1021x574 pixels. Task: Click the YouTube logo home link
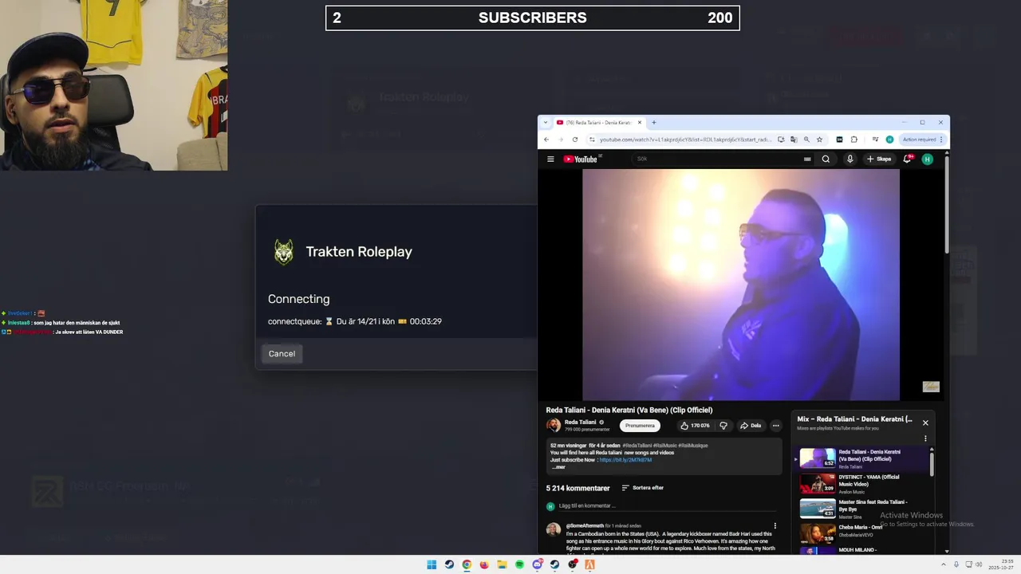pyautogui.click(x=581, y=159)
